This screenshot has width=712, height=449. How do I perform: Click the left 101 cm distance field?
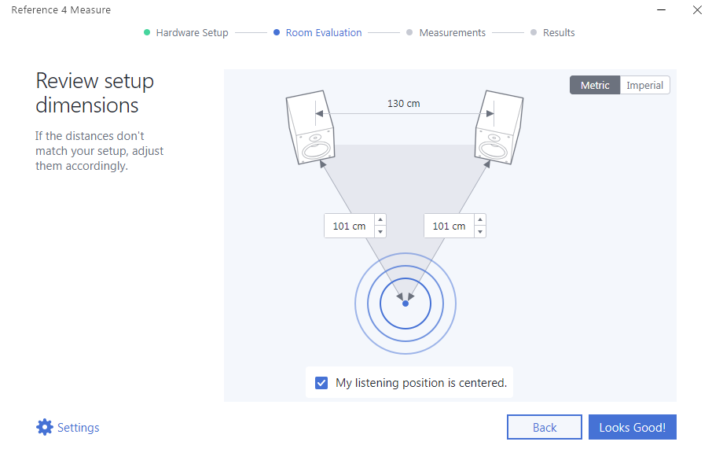tap(349, 226)
